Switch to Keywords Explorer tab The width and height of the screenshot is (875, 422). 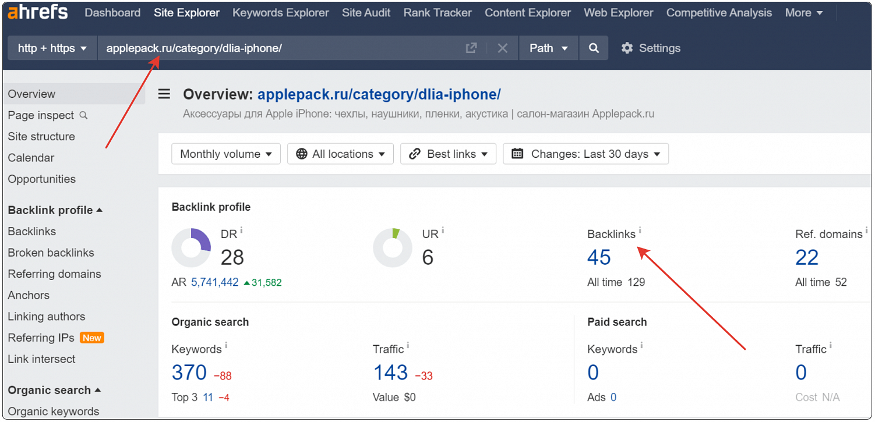click(280, 13)
